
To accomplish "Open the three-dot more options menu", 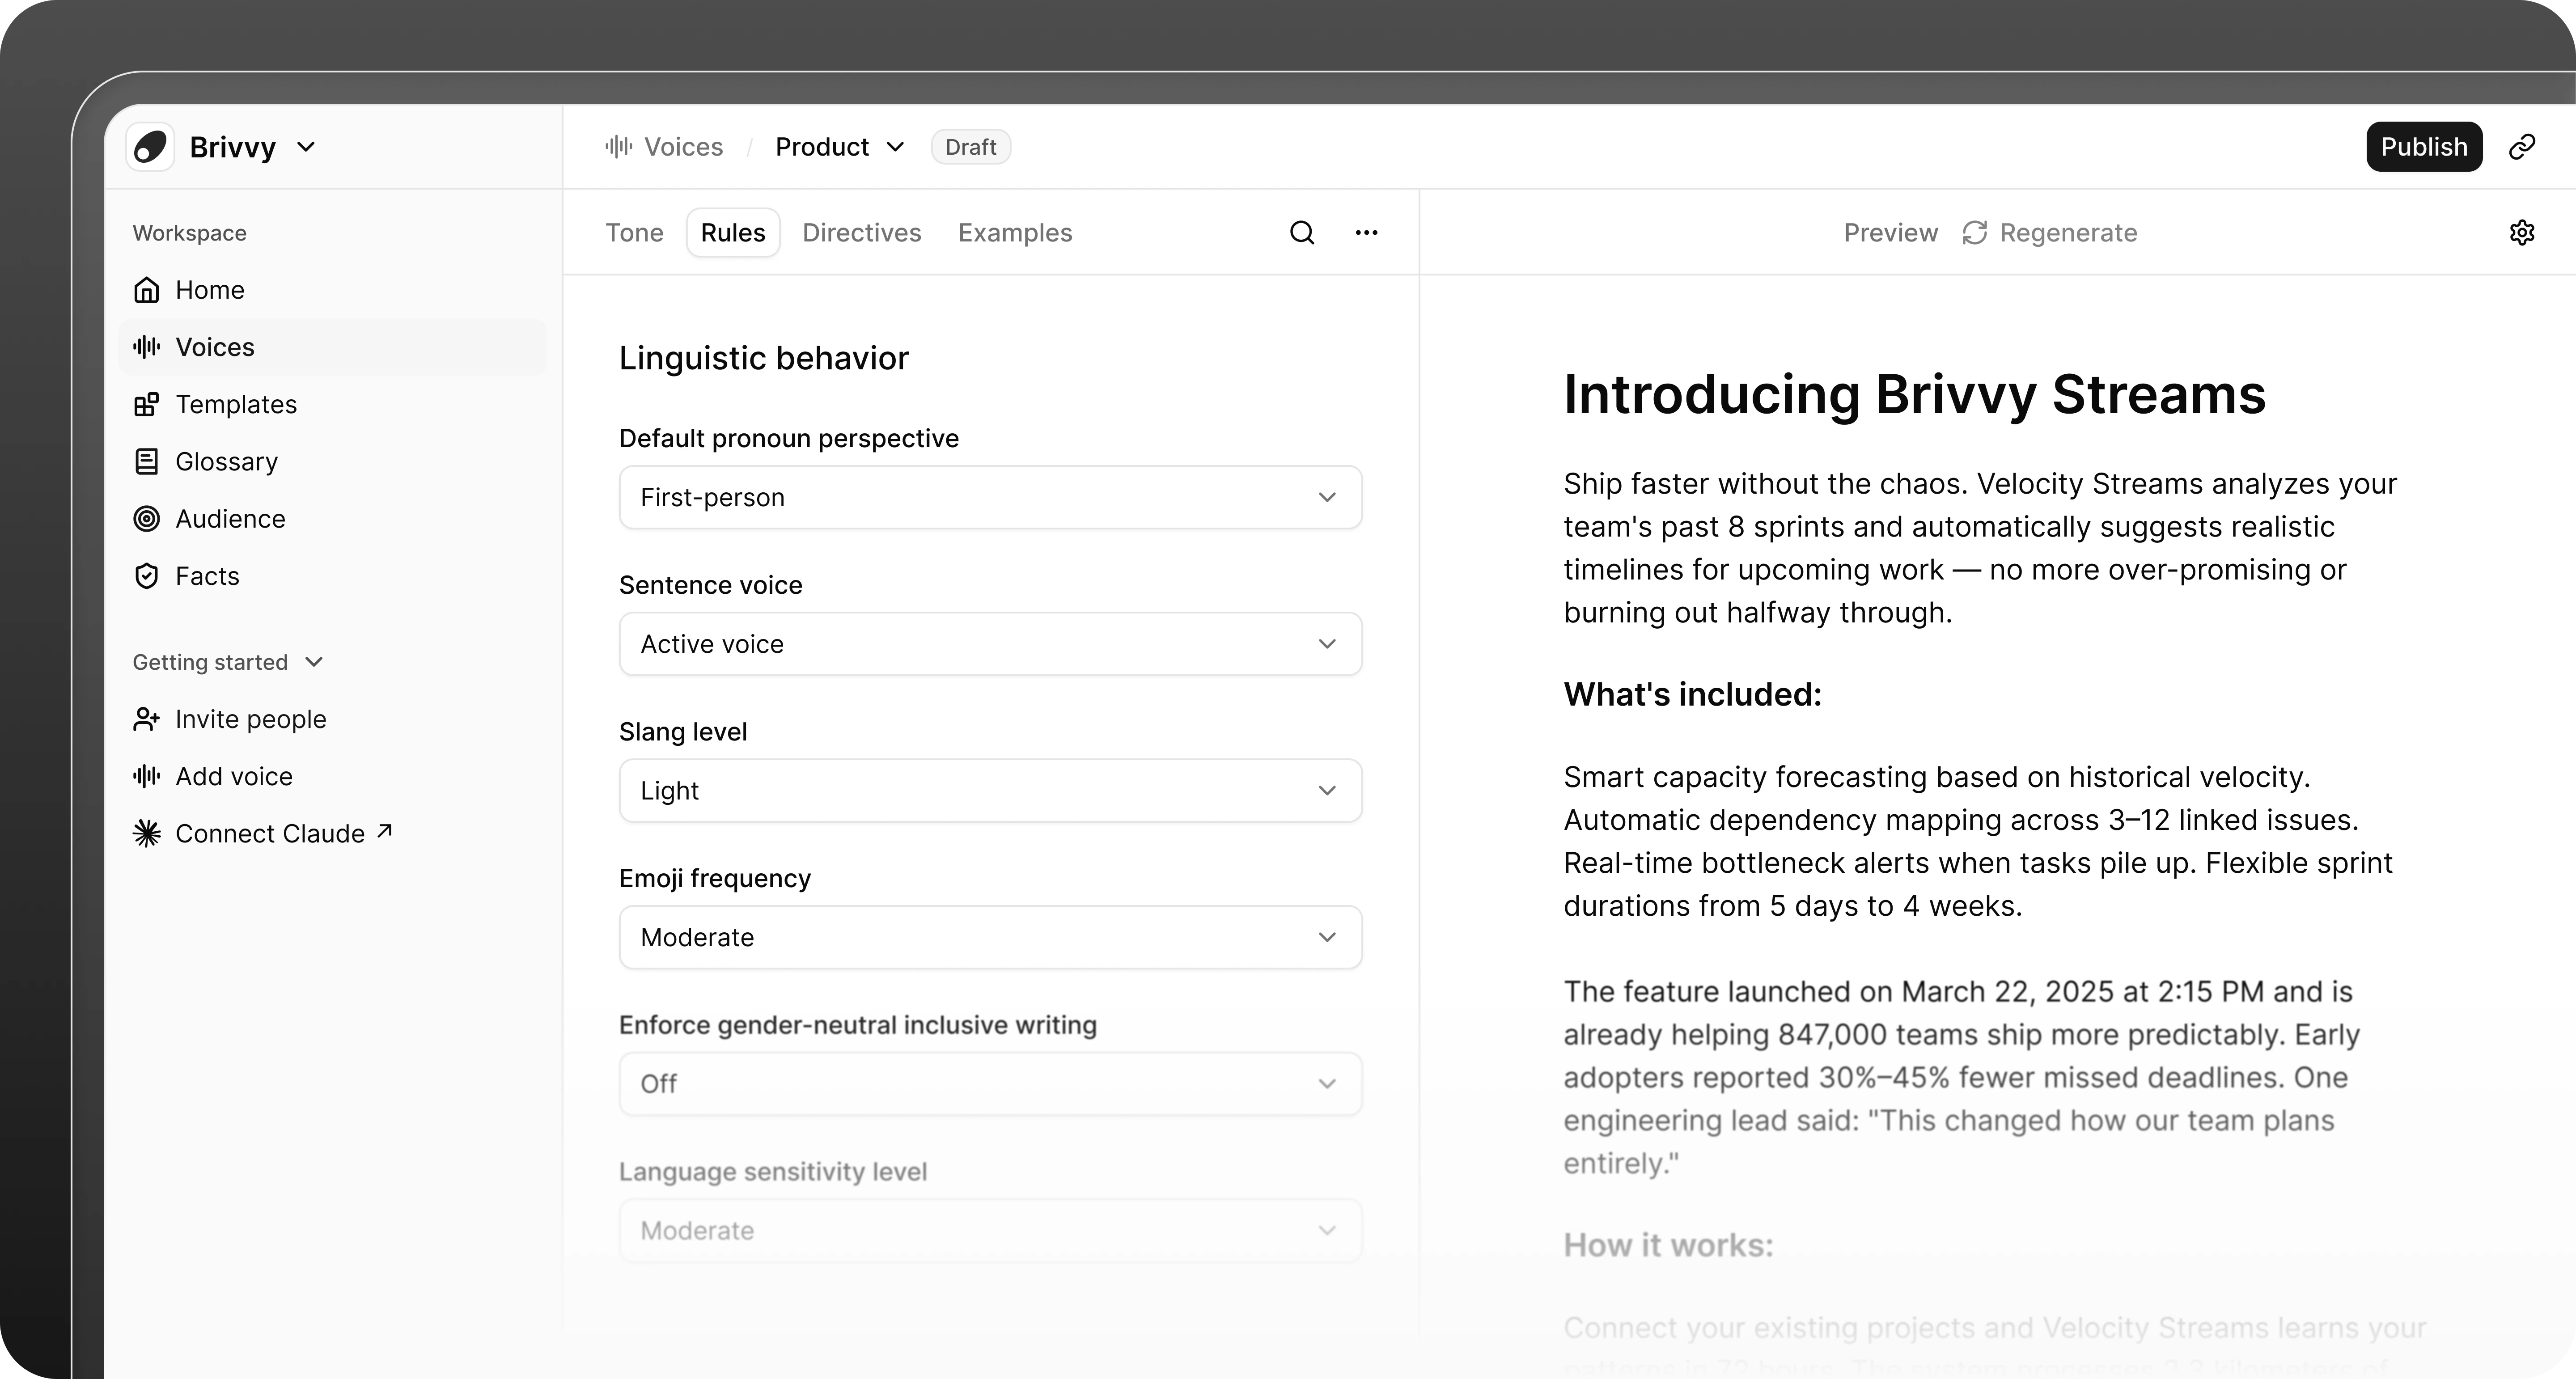I will coord(1366,233).
